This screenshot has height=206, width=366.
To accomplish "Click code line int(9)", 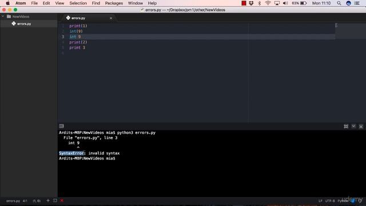I will tap(76, 31).
